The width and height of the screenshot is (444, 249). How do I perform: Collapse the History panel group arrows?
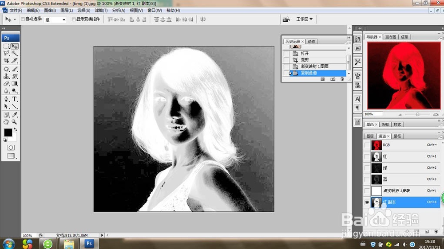pos(349,37)
